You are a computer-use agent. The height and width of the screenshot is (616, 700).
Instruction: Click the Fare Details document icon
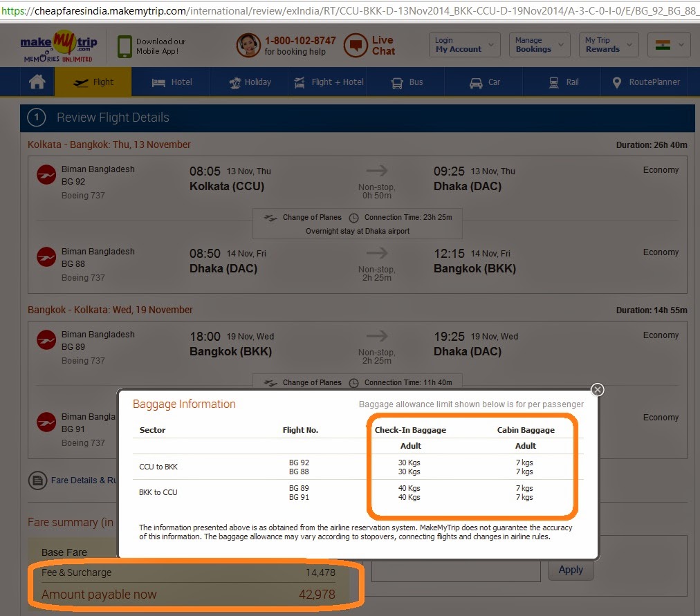[37, 480]
